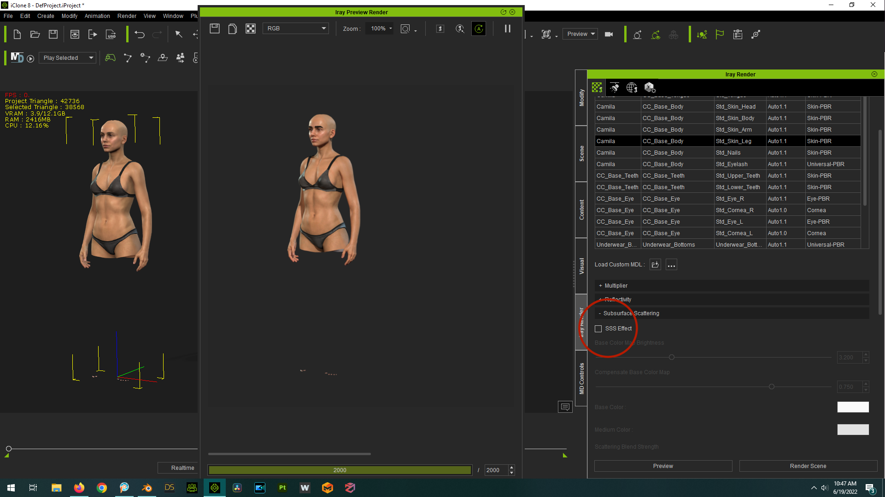Open Blender from the Windows taskbar

coord(147,488)
